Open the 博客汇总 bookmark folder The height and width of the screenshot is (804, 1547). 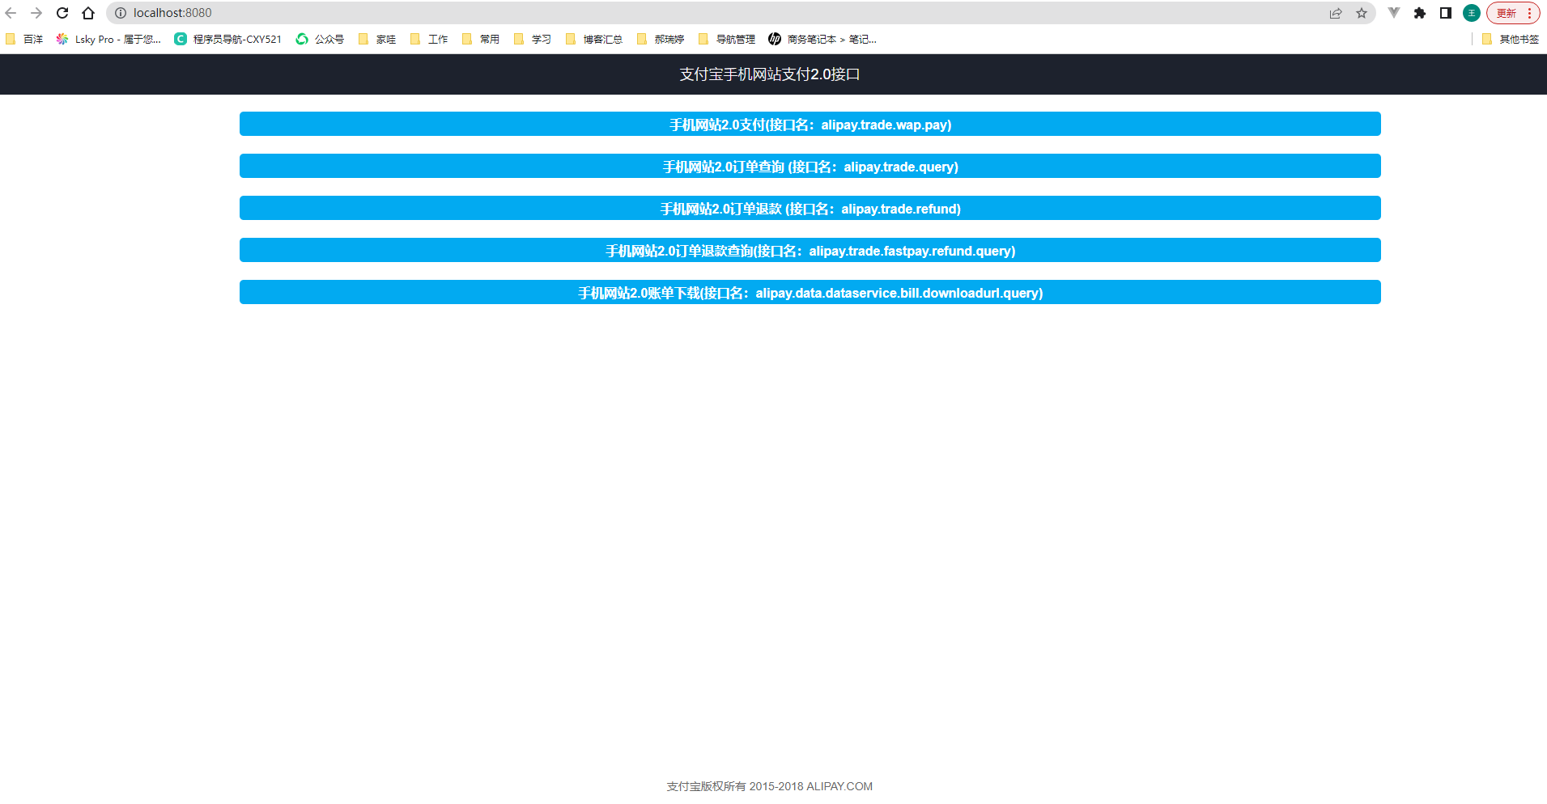point(594,39)
